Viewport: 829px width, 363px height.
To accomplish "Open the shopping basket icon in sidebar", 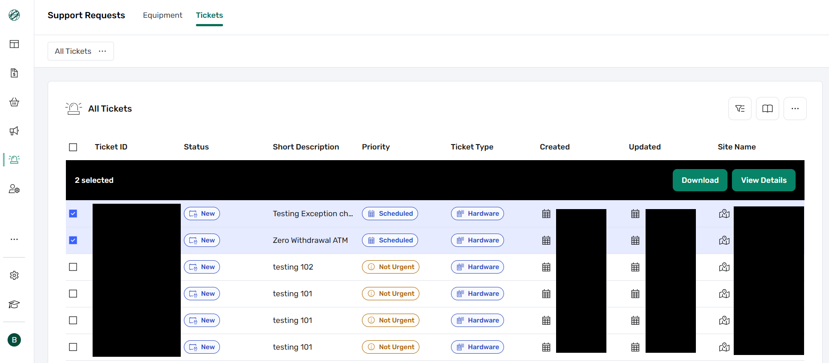I will tap(14, 102).
